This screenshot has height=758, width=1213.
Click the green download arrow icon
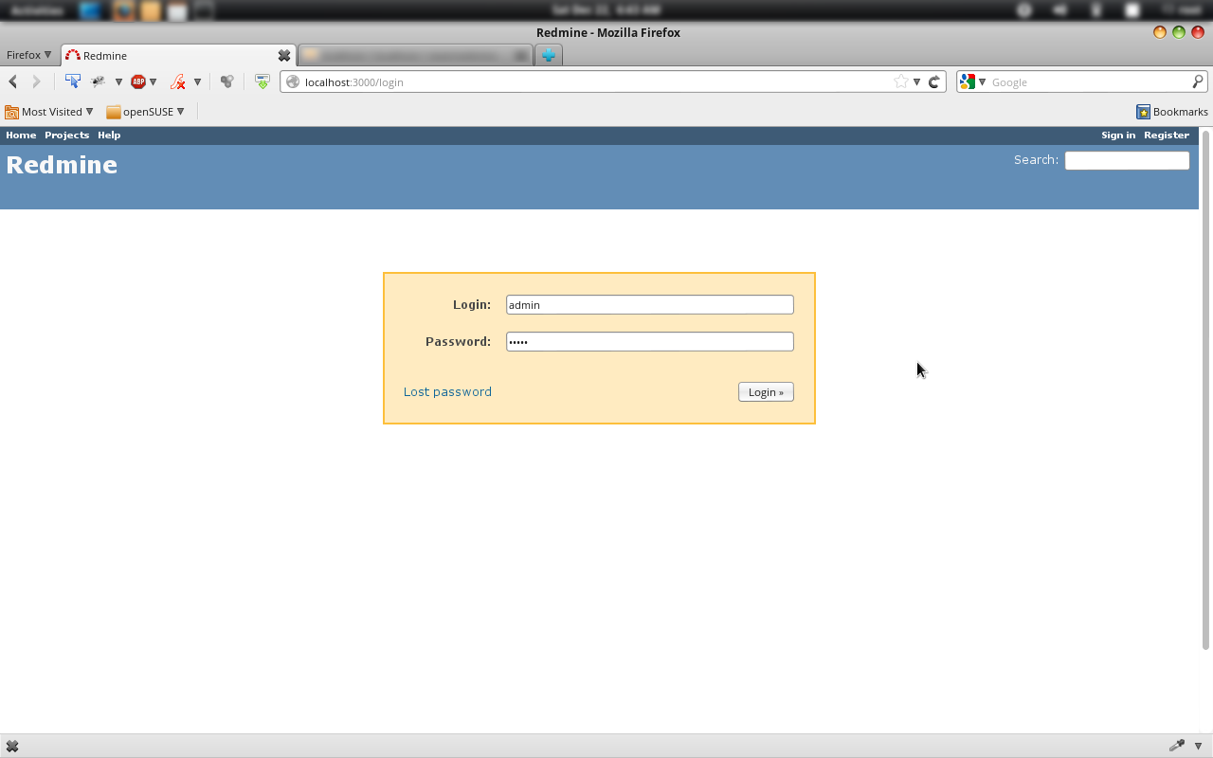[x=263, y=81]
